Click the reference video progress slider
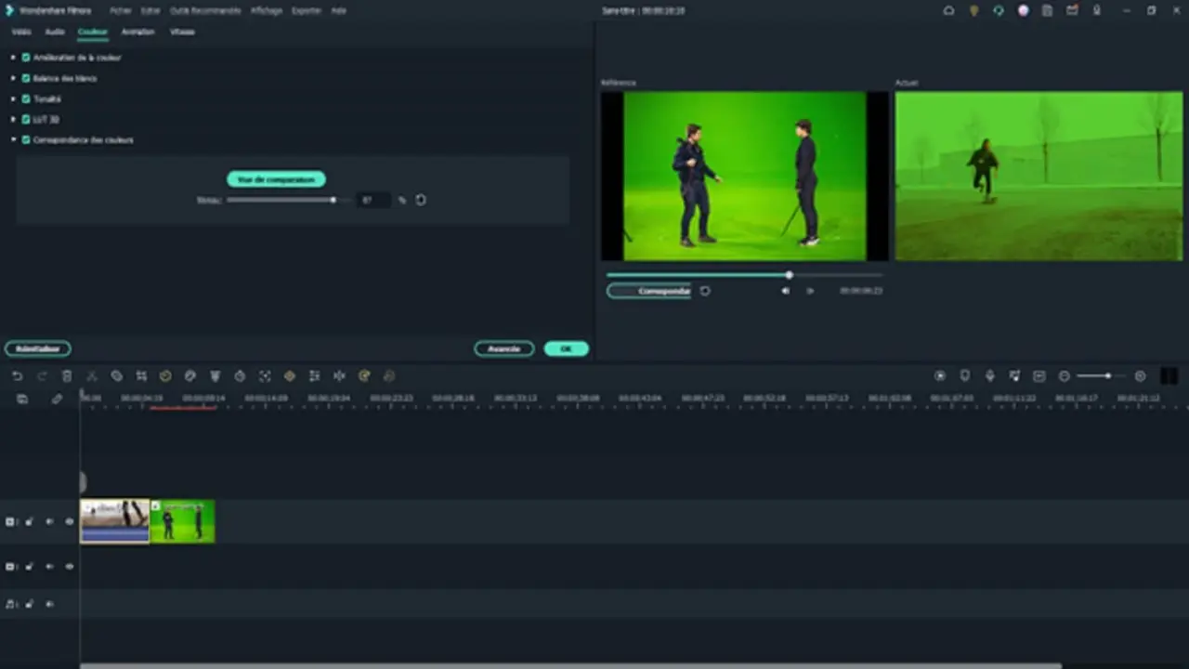Screen dimensions: 1189x669 [743, 275]
